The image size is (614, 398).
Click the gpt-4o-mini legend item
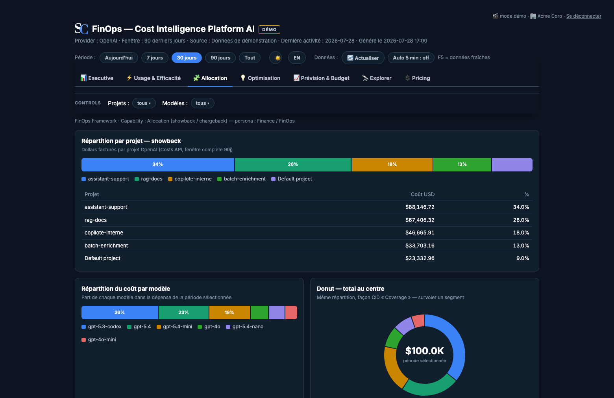click(99, 340)
